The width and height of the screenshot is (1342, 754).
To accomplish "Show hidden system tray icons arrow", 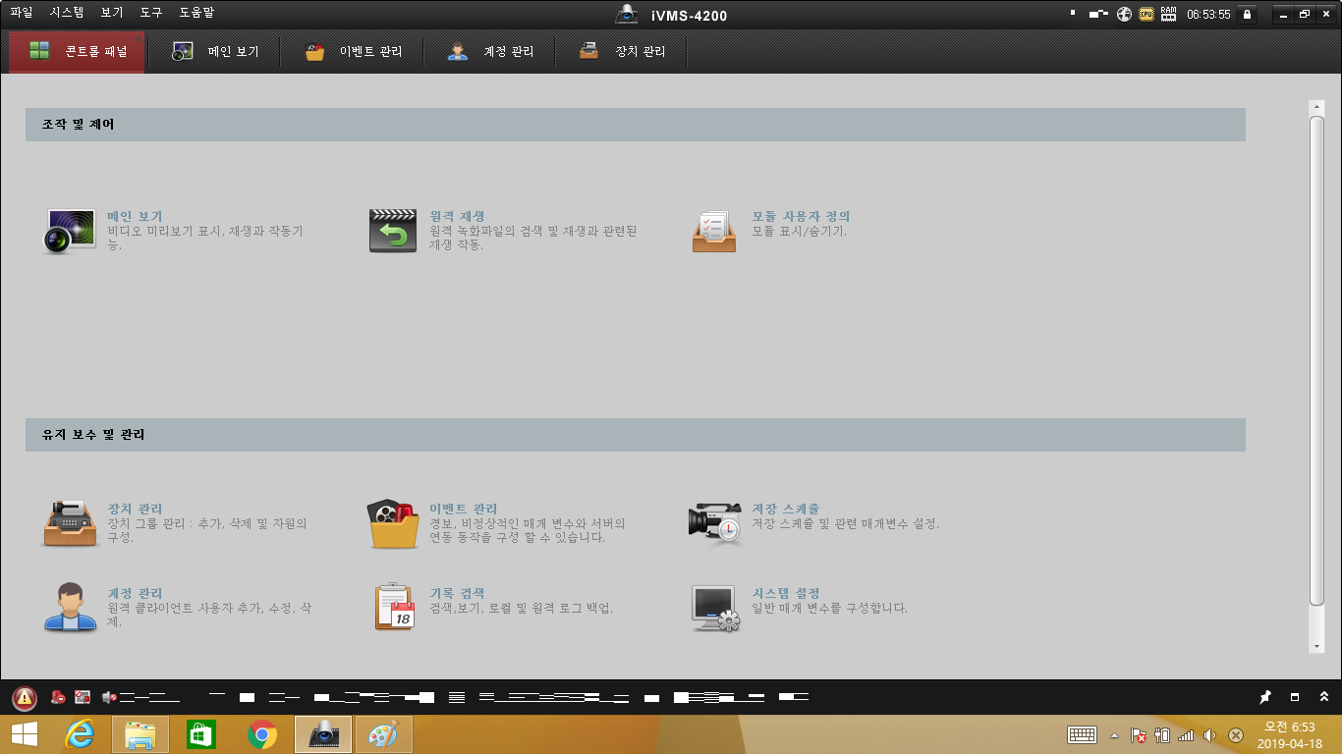I will (x=1114, y=735).
